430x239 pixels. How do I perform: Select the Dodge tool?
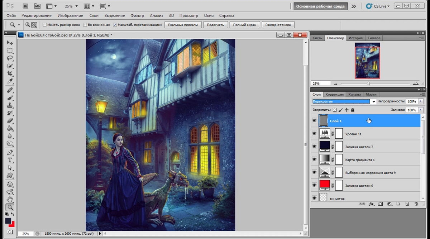click(10, 144)
